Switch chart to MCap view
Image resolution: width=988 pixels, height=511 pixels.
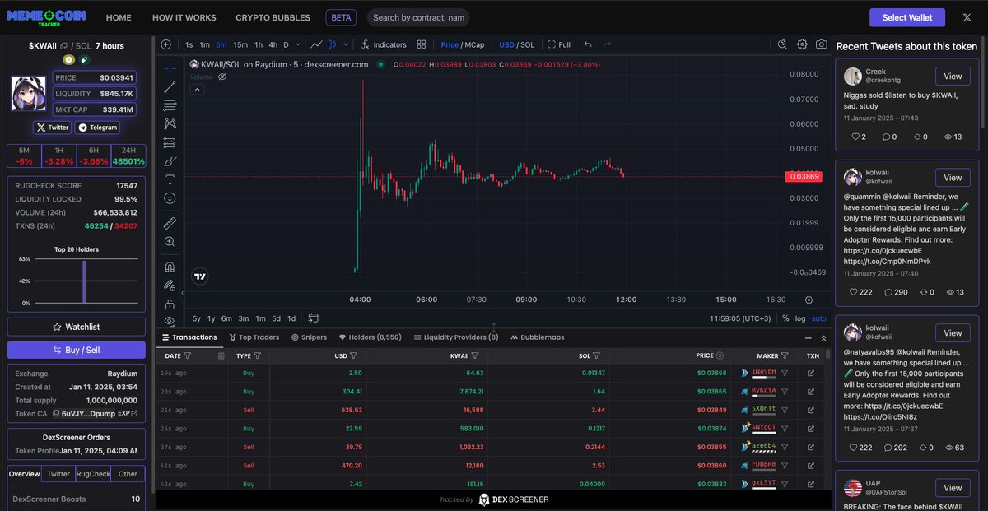pos(474,44)
